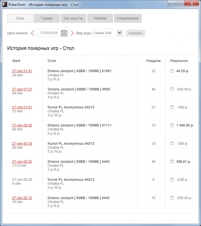This screenshot has width=201, height=226.
Task: Click result value 396,61 р.
Action: pyautogui.click(x=183, y=162)
